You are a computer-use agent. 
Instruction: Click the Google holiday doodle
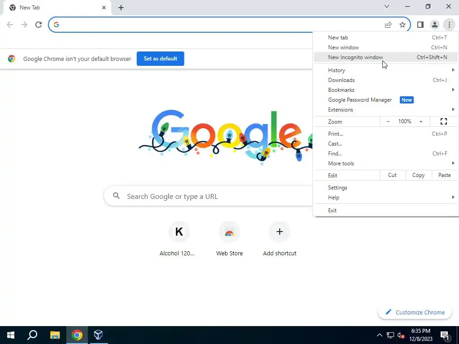tap(225, 137)
